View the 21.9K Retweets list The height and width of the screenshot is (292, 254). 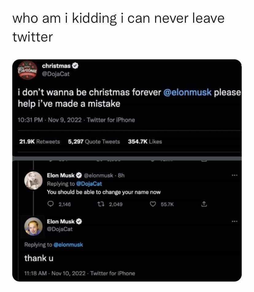pyautogui.click(x=40, y=142)
